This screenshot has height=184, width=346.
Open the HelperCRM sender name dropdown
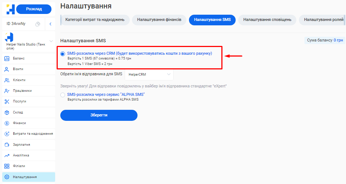(x=149, y=75)
